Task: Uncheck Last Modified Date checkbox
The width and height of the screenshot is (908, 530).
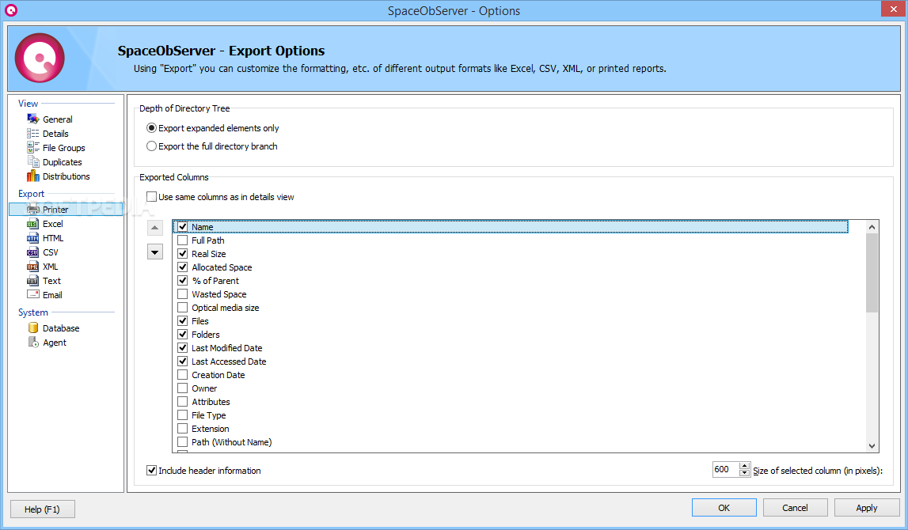Action: (182, 348)
